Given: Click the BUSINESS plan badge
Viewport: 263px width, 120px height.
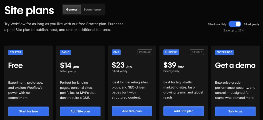Looking at the screenshot, I should (x=171, y=52).
